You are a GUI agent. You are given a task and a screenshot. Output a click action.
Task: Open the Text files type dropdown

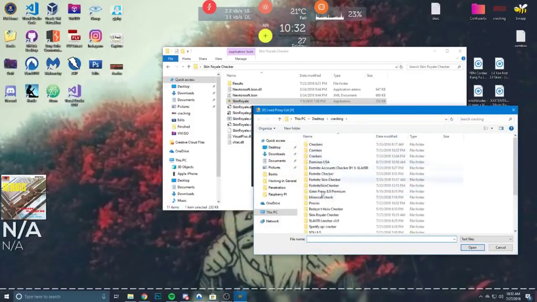[x=486, y=239]
